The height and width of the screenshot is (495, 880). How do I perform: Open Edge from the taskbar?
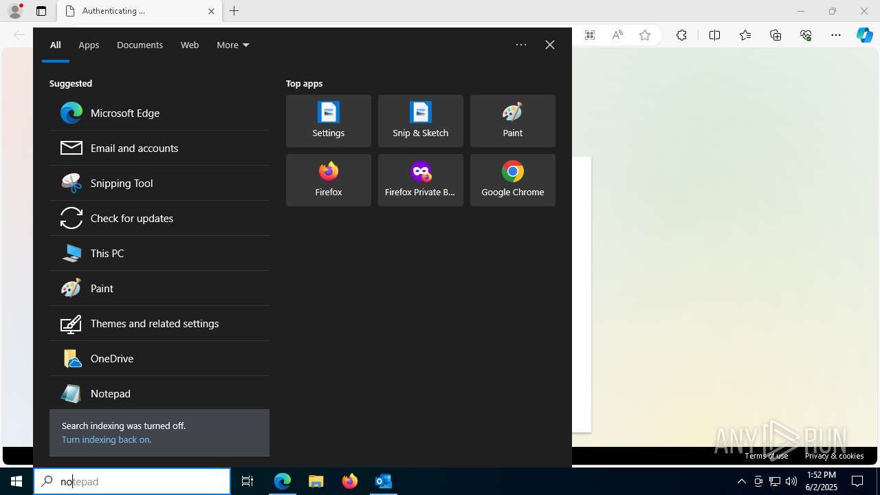(283, 481)
